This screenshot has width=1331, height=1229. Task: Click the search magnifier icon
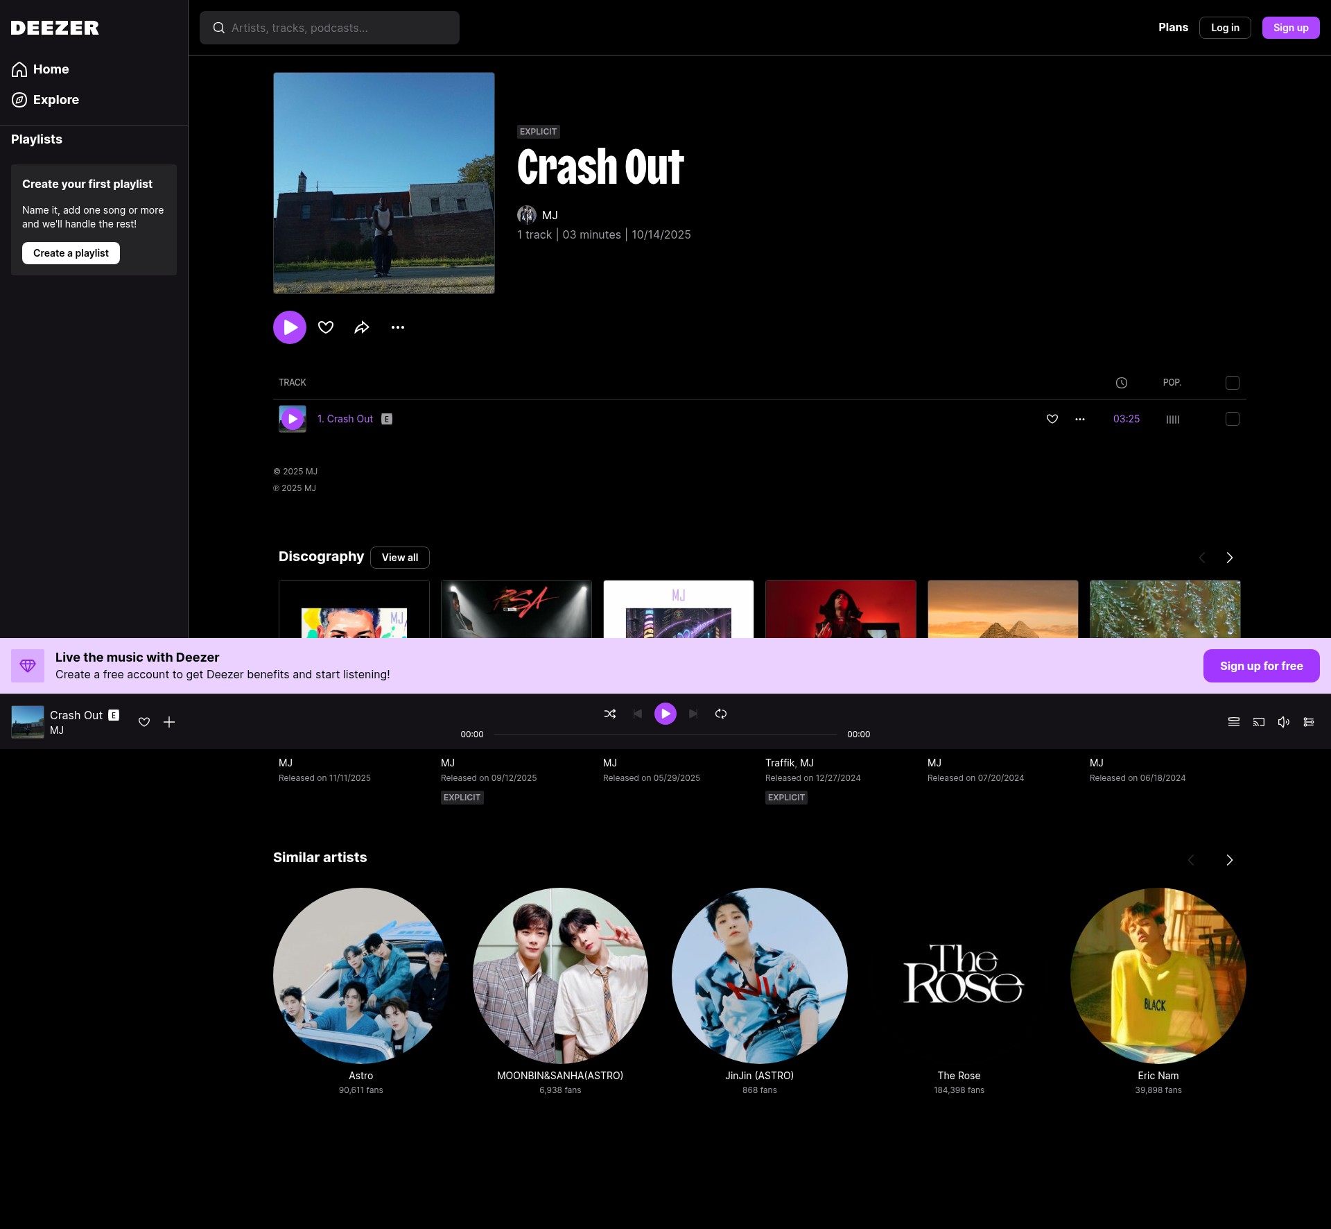[218, 28]
